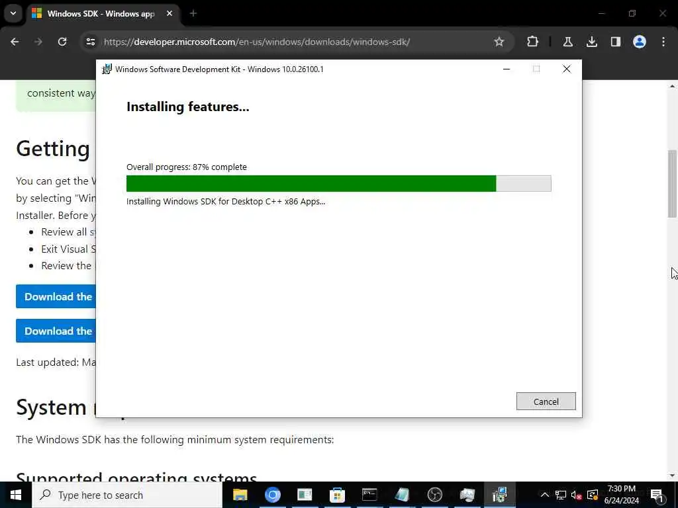Close the Windows SDK tab
This screenshot has width=678, height=508.
pyautogui.click(x=169, y=14)
